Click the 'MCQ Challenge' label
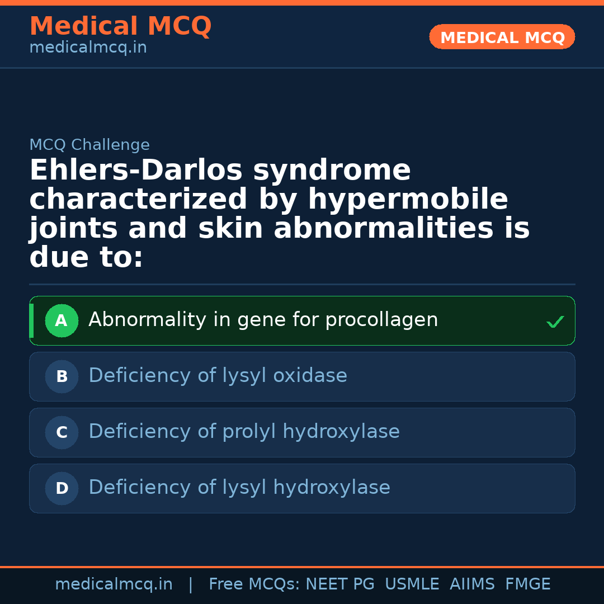 pyautogui.click(x=89, y=145)
